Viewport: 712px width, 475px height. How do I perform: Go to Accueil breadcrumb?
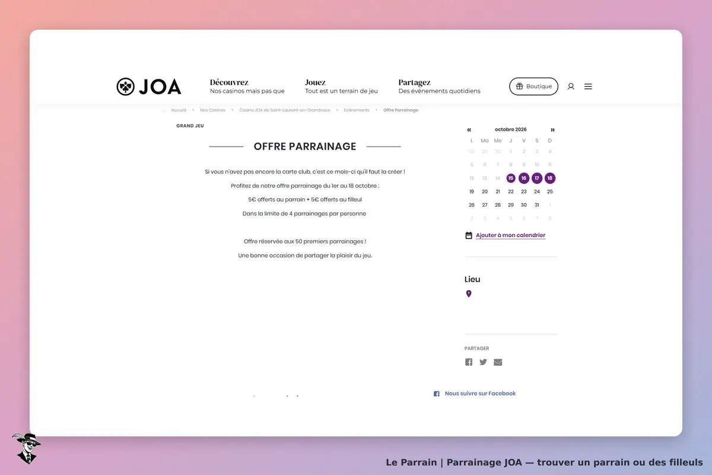(x=179, y=110)
